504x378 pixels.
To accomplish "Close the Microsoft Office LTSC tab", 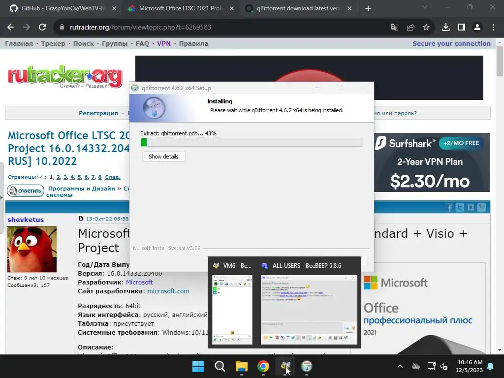I will (232, 9).
